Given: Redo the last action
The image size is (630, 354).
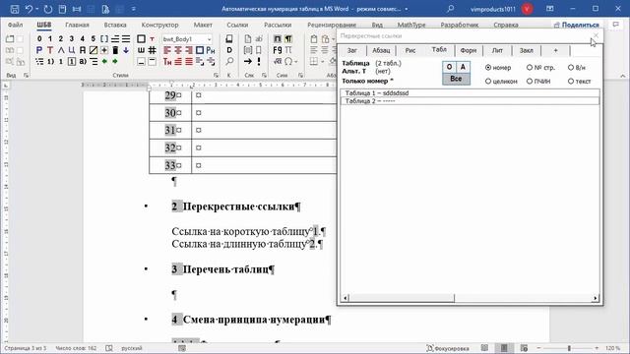Looking at the screenshot, I should 48,9.
